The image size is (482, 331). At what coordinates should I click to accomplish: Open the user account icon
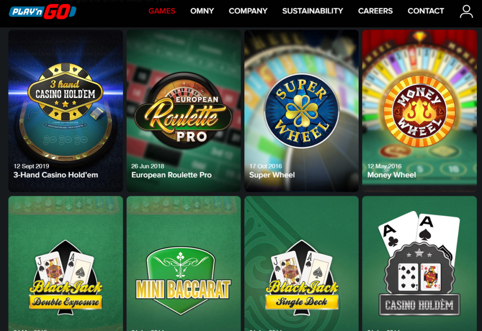466,11
